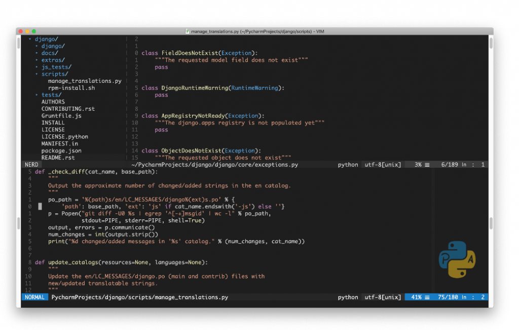The height and width of the screenshot is (330, 519).
Task: Click the print changed/added messages line
Action: (x=176, y=241)
